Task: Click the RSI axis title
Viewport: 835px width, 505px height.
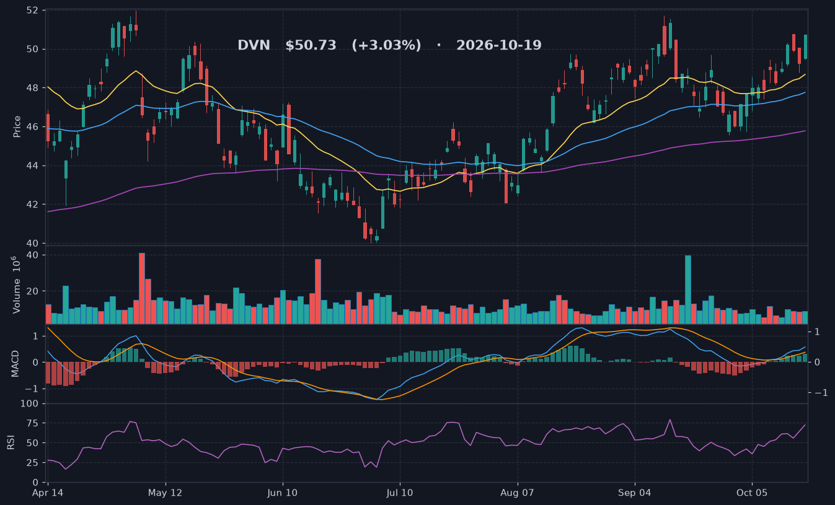Action: tap(11, 442)
